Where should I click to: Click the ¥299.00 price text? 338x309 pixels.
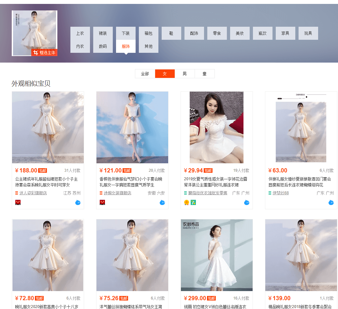195,298
